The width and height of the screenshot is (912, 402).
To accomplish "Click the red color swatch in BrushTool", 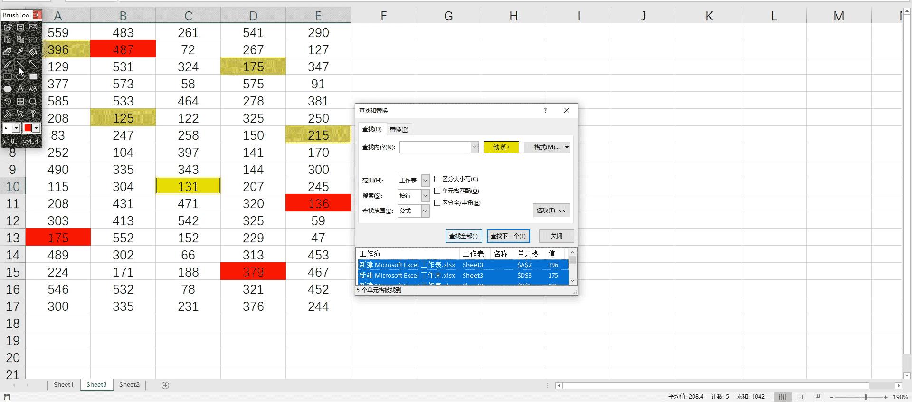I will [x=28, y=128].
